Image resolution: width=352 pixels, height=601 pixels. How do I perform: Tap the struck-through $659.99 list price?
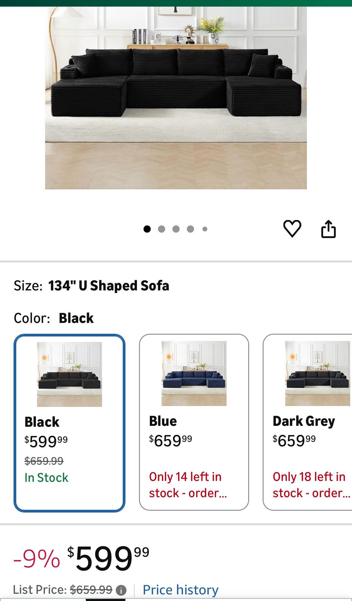click(x=91, y=590)
